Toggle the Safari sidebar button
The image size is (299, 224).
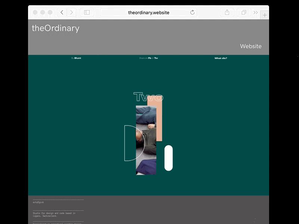(87, 12)
